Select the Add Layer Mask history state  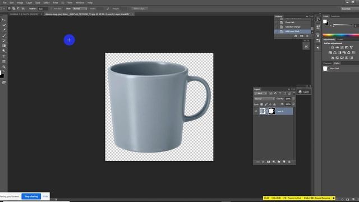point(292,31)
